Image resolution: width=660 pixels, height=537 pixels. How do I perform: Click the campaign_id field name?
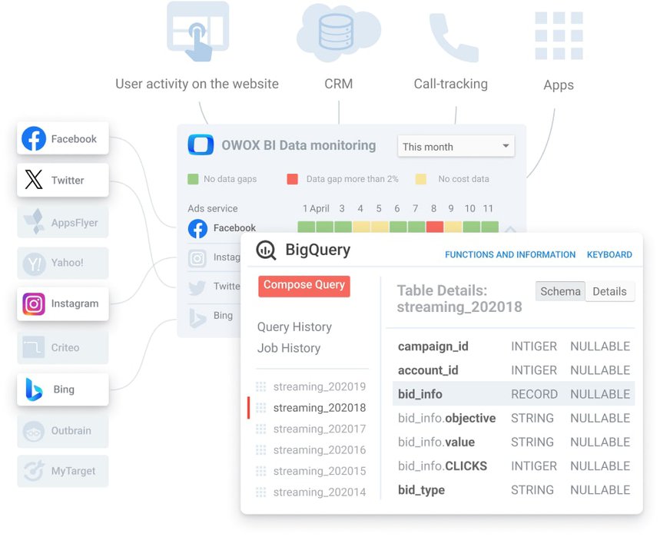(x=433, y=346)
